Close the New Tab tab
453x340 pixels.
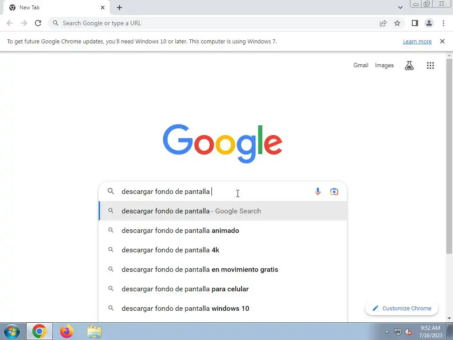click(x=103, y=8)
